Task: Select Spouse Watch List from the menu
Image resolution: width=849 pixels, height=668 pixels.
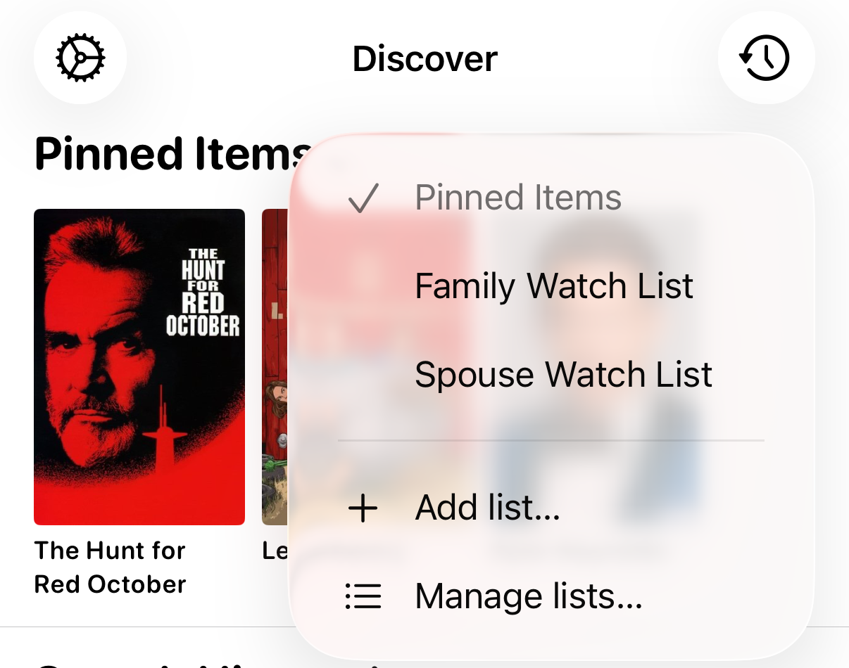Action: pyautogui.click(x=563, y=375)
